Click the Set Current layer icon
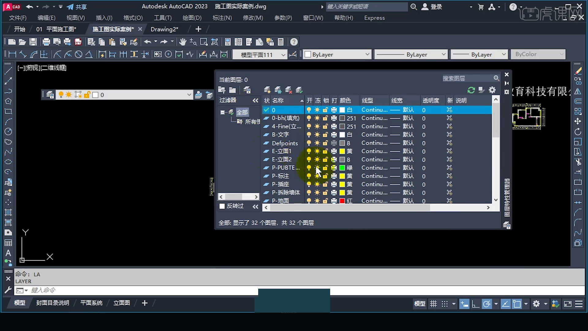Screen dimensions: 588x331 click(299, 90)
